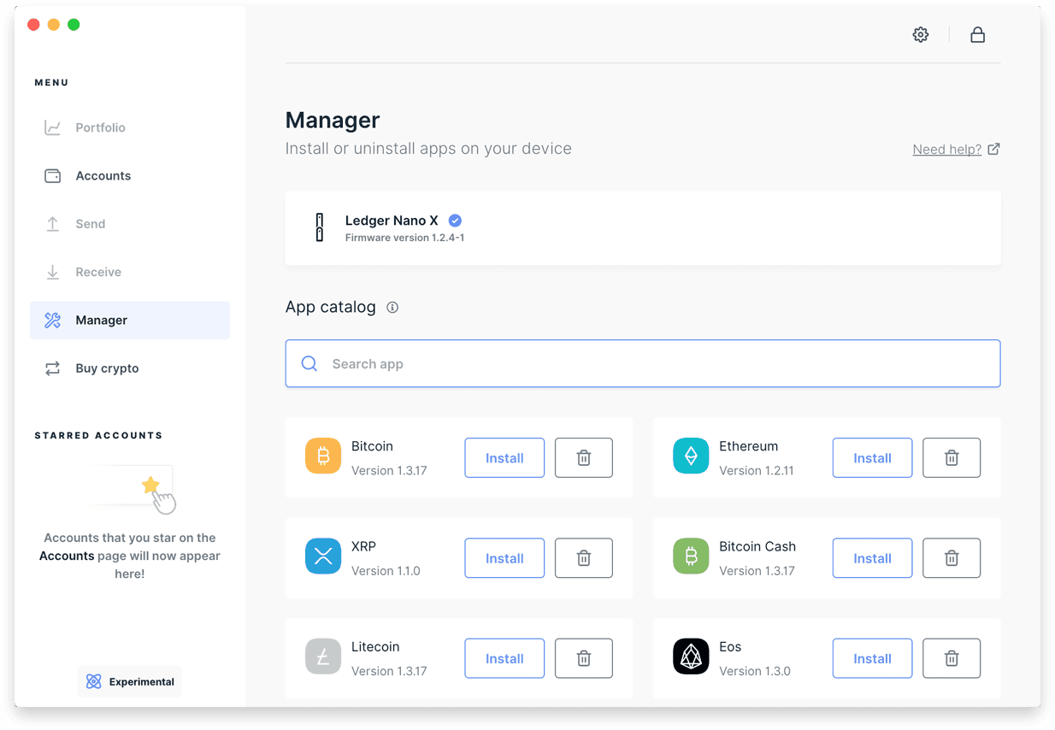Click external link icon beside Need help

click(x=993, y=149)
